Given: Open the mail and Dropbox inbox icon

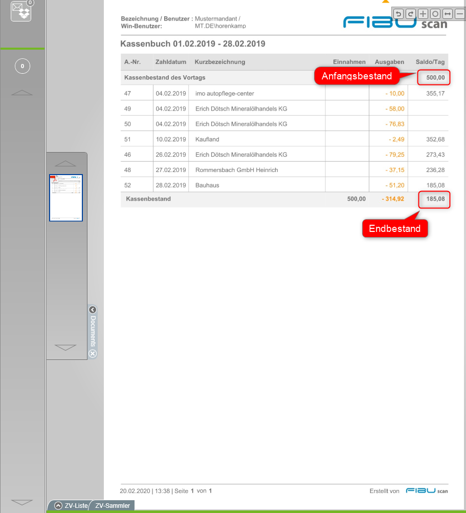Looking at the screenshot, I should point(21,11).
